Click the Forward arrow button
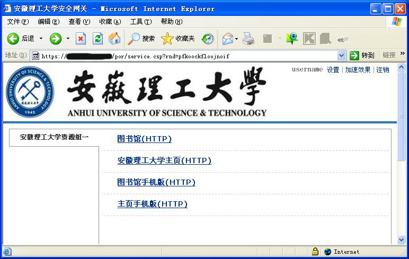The height and width of the screenshot is (259, 409). (x=56, y=39)
